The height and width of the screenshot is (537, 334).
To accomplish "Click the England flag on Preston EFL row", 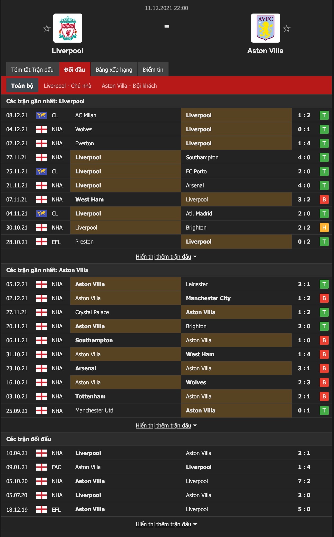I will [x=42, y=242].
